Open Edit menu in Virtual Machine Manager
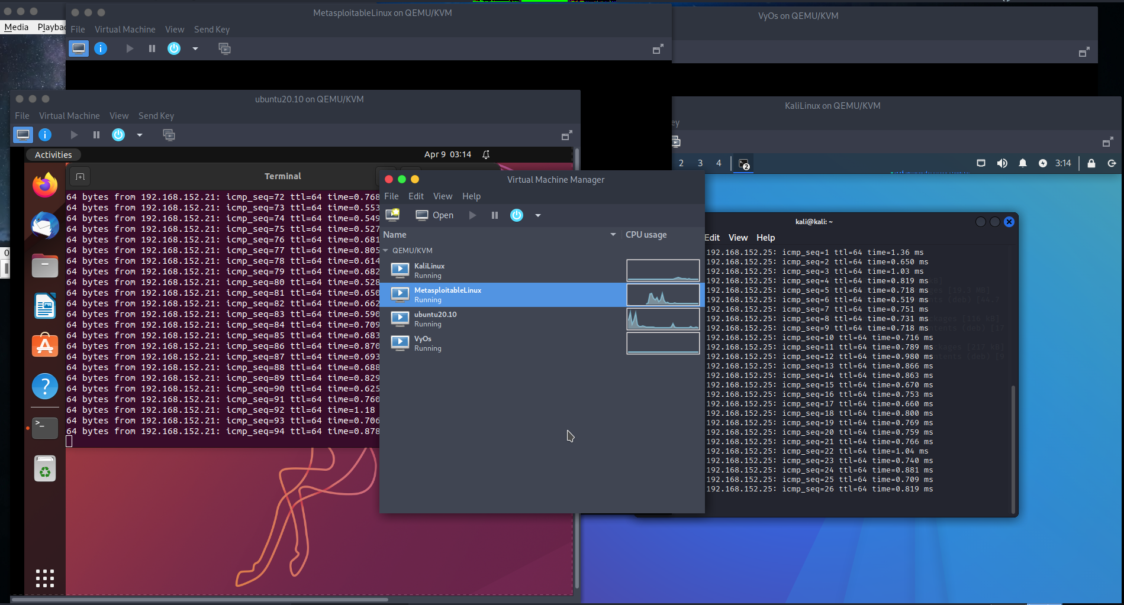This screenshot has width=1124, height=605. coord(416,196)
